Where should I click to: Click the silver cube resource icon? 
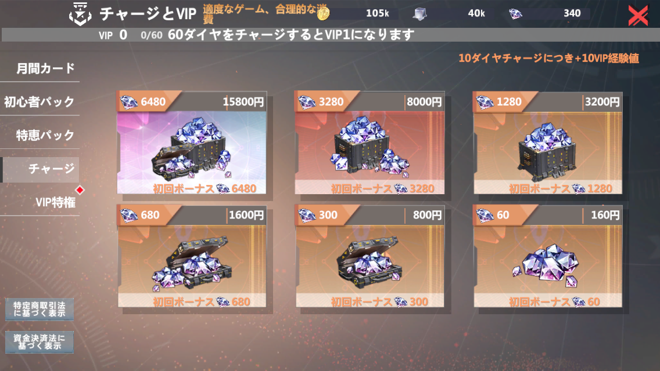point(419,14)
